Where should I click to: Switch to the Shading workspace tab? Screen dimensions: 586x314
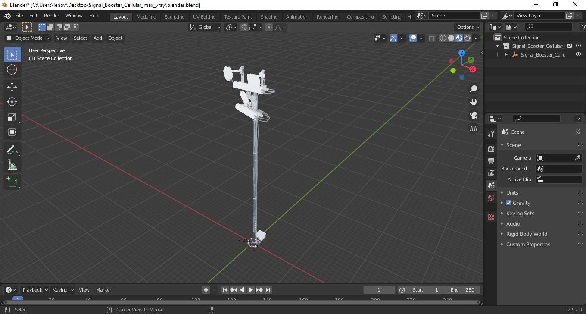pos(269,17)
